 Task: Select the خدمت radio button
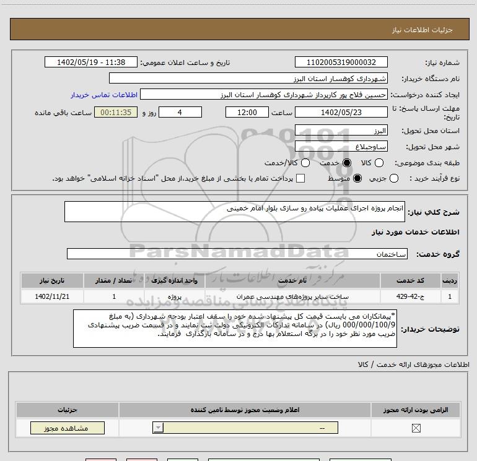pos(346,163)
